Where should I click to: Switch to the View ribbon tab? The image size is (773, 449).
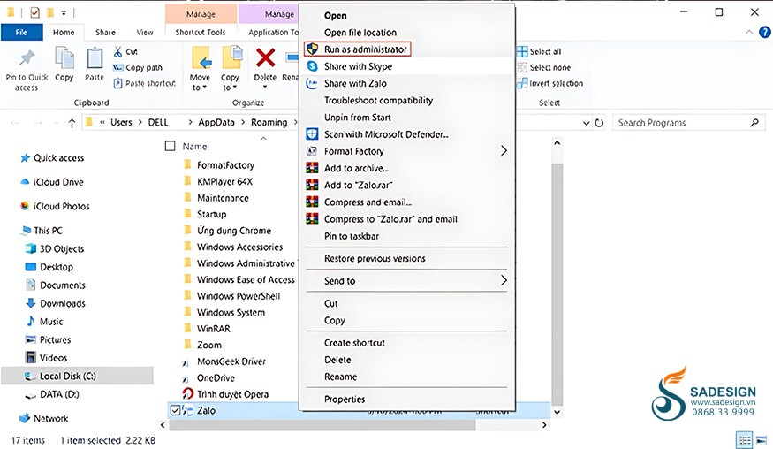[x=145, y=33]
